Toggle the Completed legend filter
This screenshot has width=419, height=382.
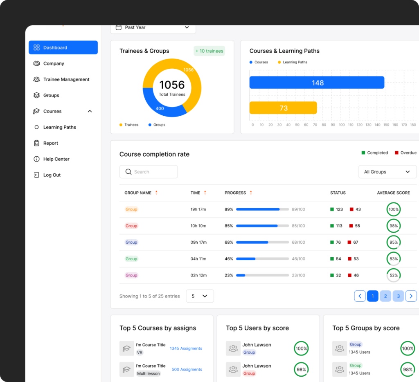click(375, 153)
